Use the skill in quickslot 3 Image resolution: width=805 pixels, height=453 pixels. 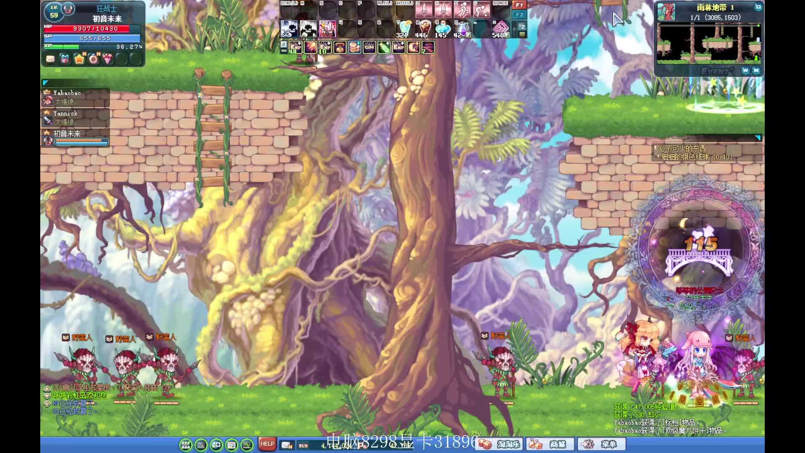pyautogui.click(x=327, y=29)
